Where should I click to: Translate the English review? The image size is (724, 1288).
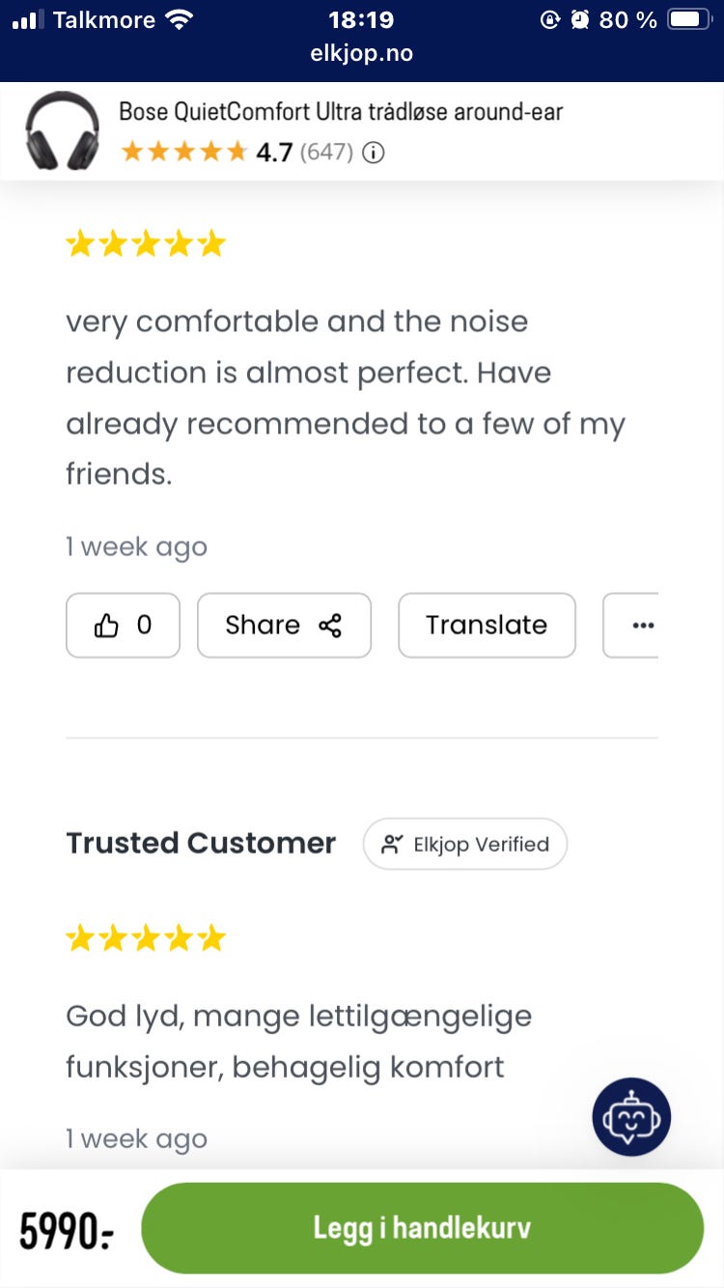(x=487, y=626)
